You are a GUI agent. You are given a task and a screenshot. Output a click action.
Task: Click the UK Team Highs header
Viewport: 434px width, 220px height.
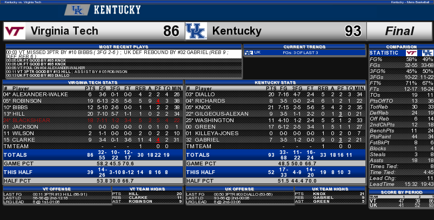(x=330, y=189)
